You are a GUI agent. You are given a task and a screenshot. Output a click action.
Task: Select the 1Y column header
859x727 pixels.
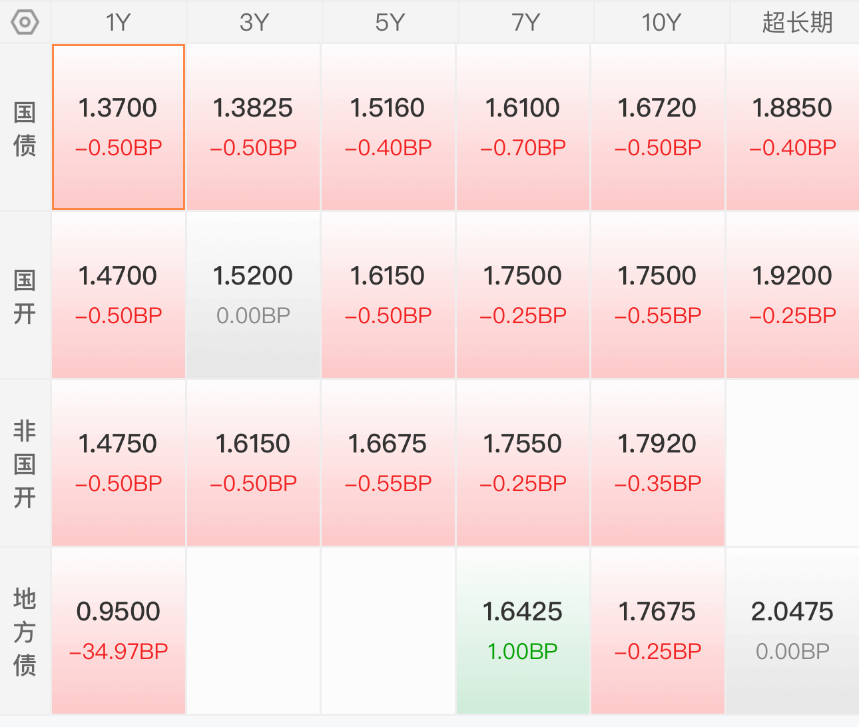[119, 22]
